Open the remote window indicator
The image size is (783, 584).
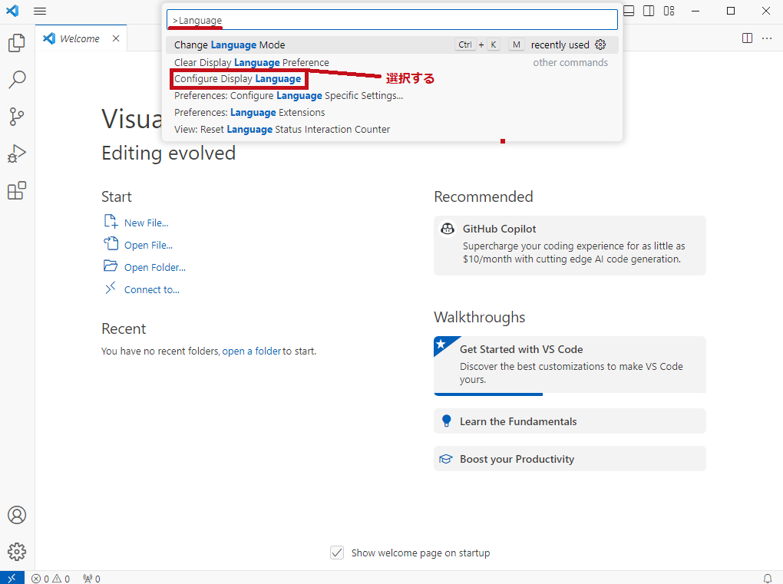point(12,578)
